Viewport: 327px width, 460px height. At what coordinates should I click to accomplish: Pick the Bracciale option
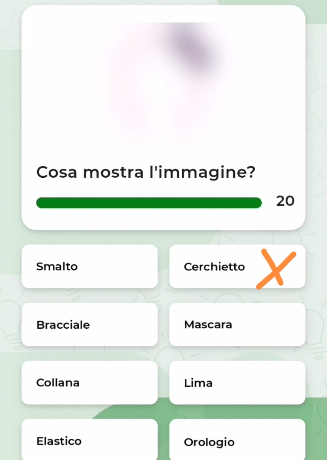pos(89,324)
